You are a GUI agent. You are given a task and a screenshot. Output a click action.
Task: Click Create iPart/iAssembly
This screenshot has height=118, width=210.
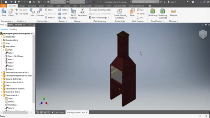tap(100, 10)
